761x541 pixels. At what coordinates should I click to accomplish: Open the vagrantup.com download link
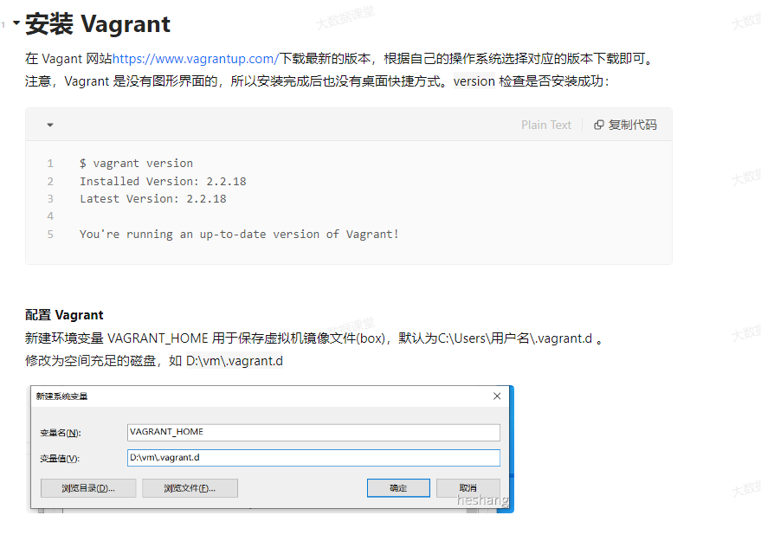tap(196, 59)
